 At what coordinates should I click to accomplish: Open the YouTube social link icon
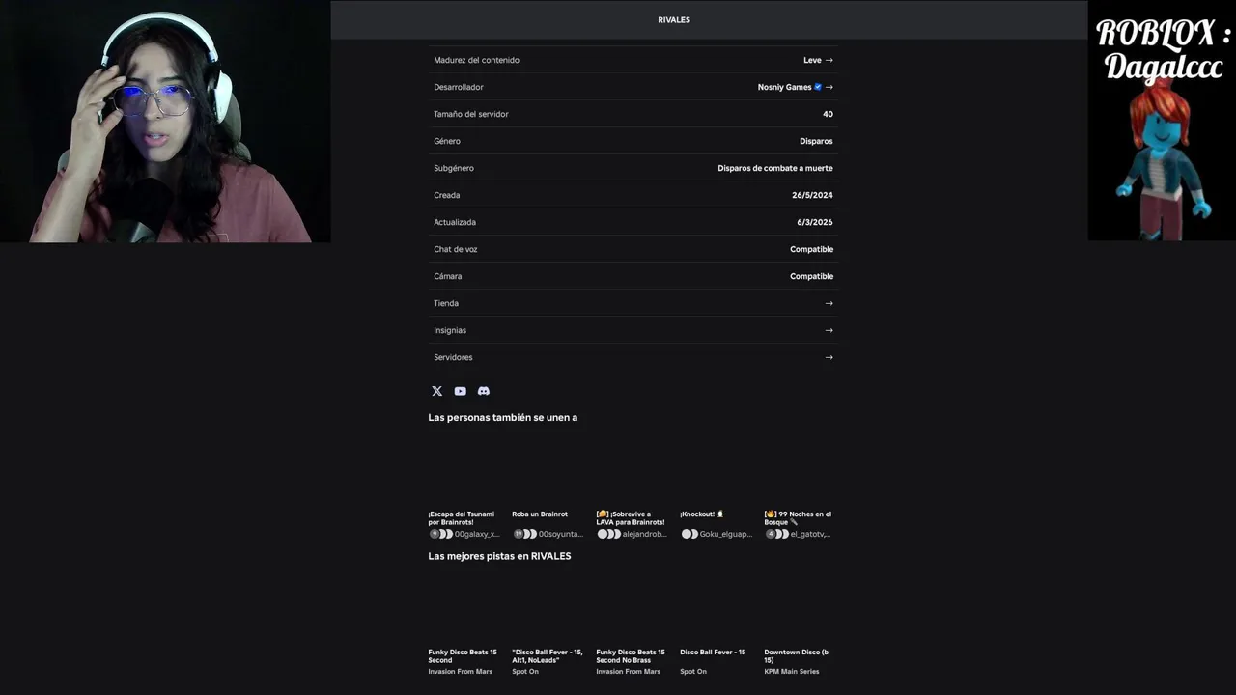point(460,391)
